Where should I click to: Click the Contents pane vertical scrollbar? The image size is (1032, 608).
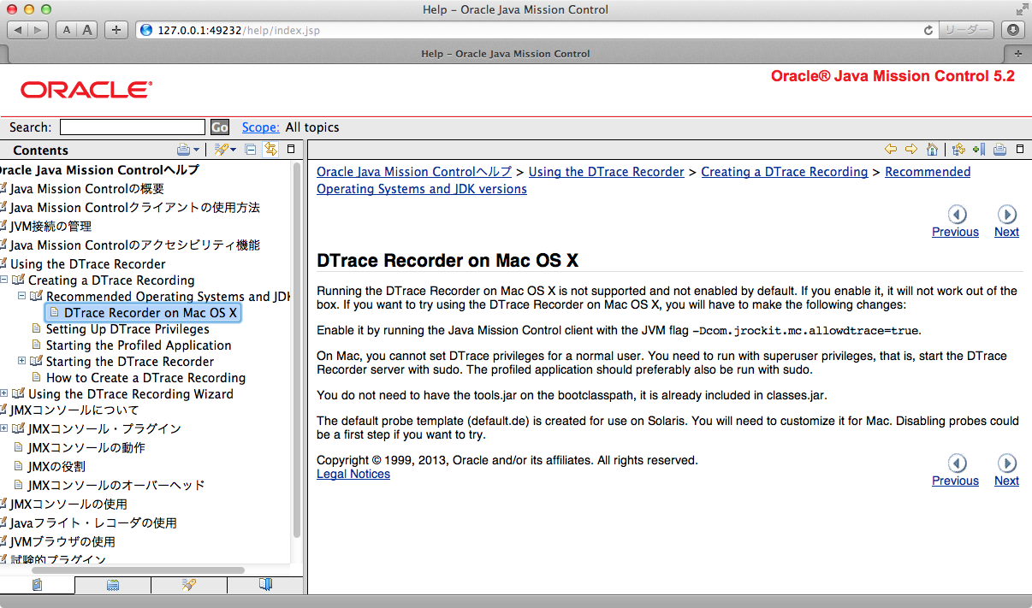[297, 351]
